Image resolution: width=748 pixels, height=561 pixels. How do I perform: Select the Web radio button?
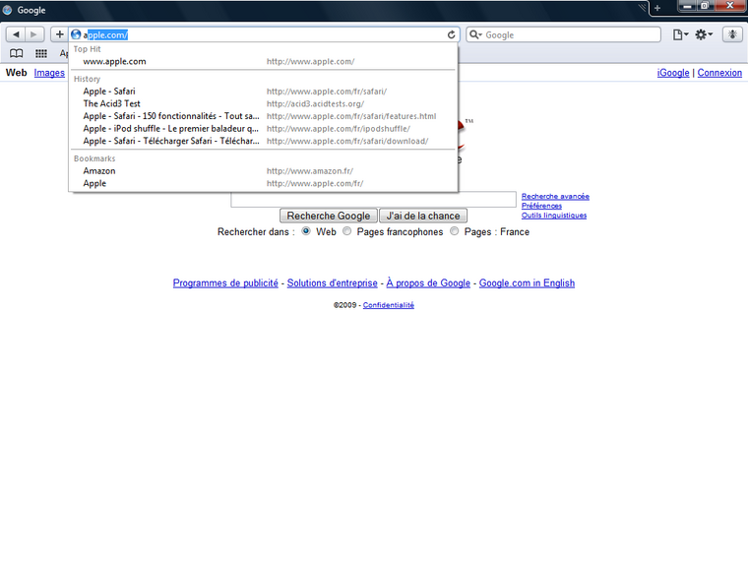[306, 231]
